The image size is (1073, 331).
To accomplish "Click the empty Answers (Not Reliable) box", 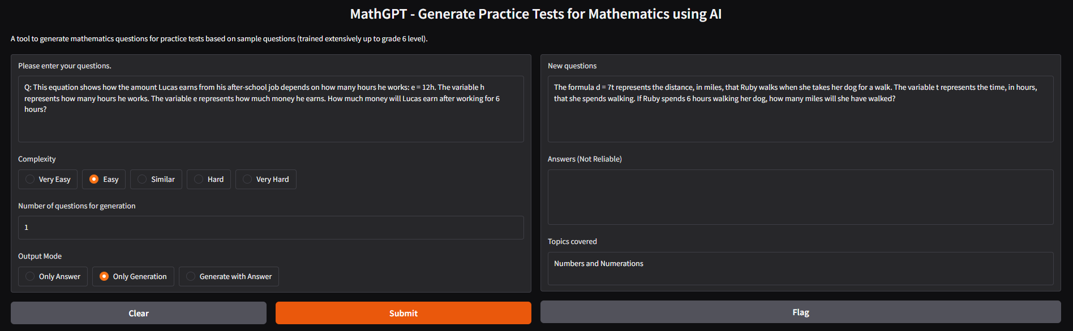I will pyautogui.click(x=800, y=197).
